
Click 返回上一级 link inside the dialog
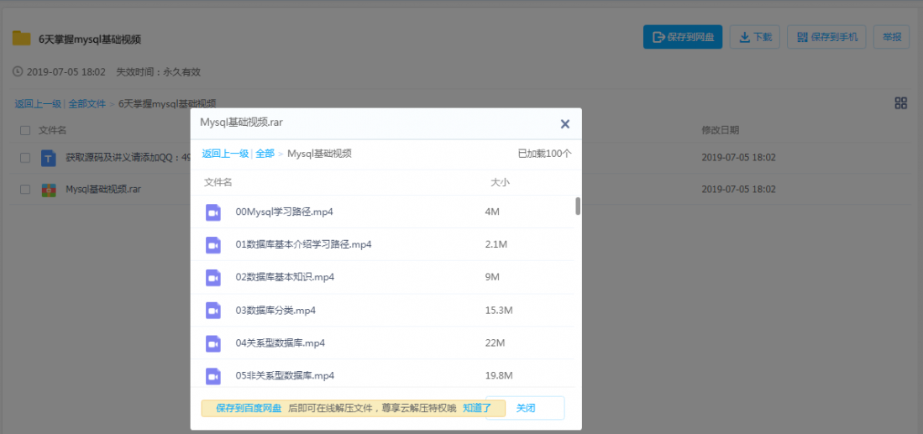click(225, 154)
